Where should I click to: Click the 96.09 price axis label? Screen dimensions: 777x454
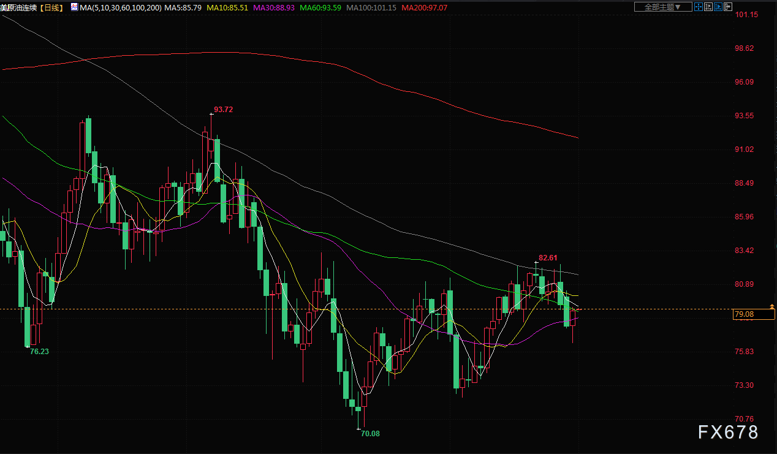coord(745,82)
